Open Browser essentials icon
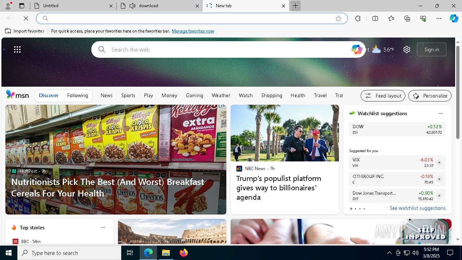The width and height of the screenshot is (462, 260). point(423,18)
